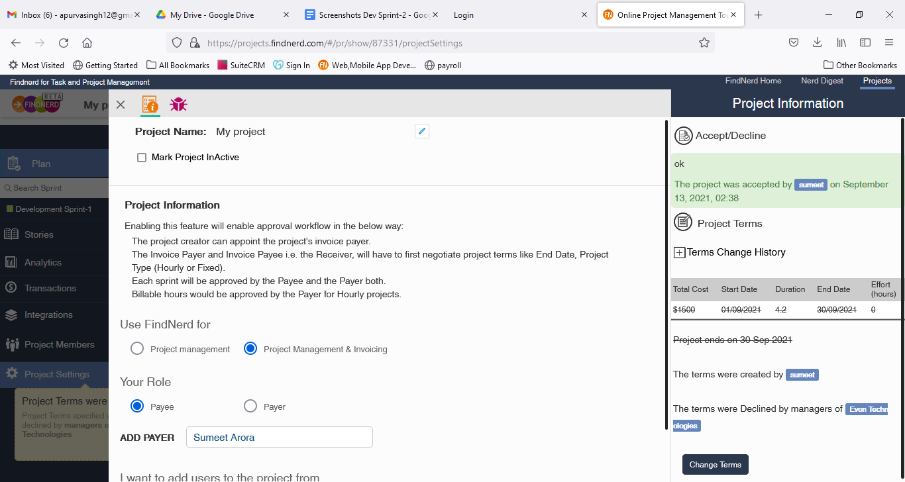Click the Project Terms icon
Screen dimensions: 905x482
[683, 222]
